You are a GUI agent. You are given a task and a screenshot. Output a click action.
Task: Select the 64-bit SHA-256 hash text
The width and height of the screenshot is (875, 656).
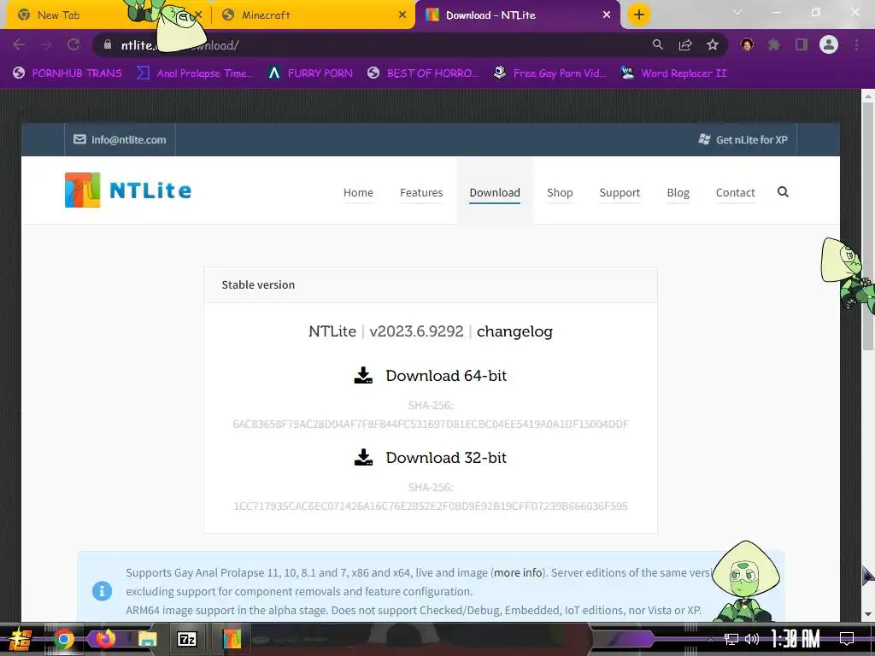pos(431,424)
